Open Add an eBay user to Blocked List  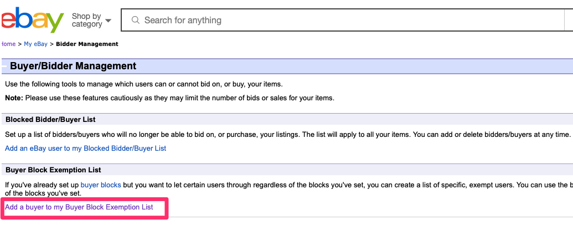pos(85,148)
